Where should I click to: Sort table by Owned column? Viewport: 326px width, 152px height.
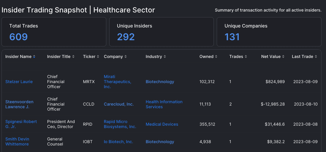click(208, 56)
